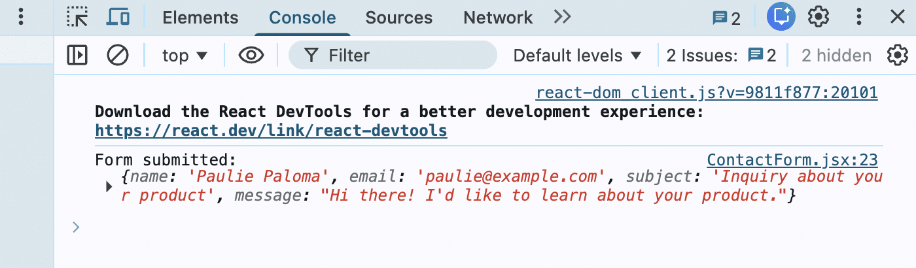Click the messages count icon in tab bar

click(x=726, y=18)
